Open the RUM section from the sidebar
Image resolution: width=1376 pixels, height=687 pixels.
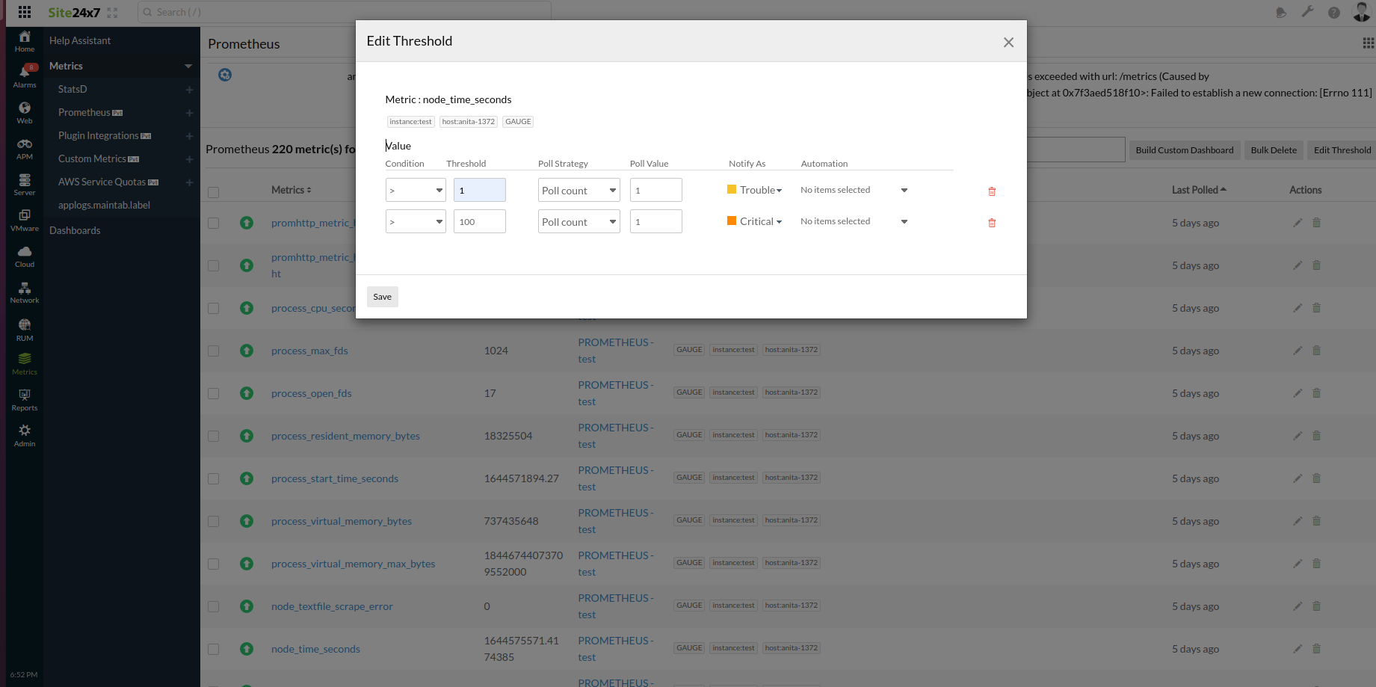(24, 327)
